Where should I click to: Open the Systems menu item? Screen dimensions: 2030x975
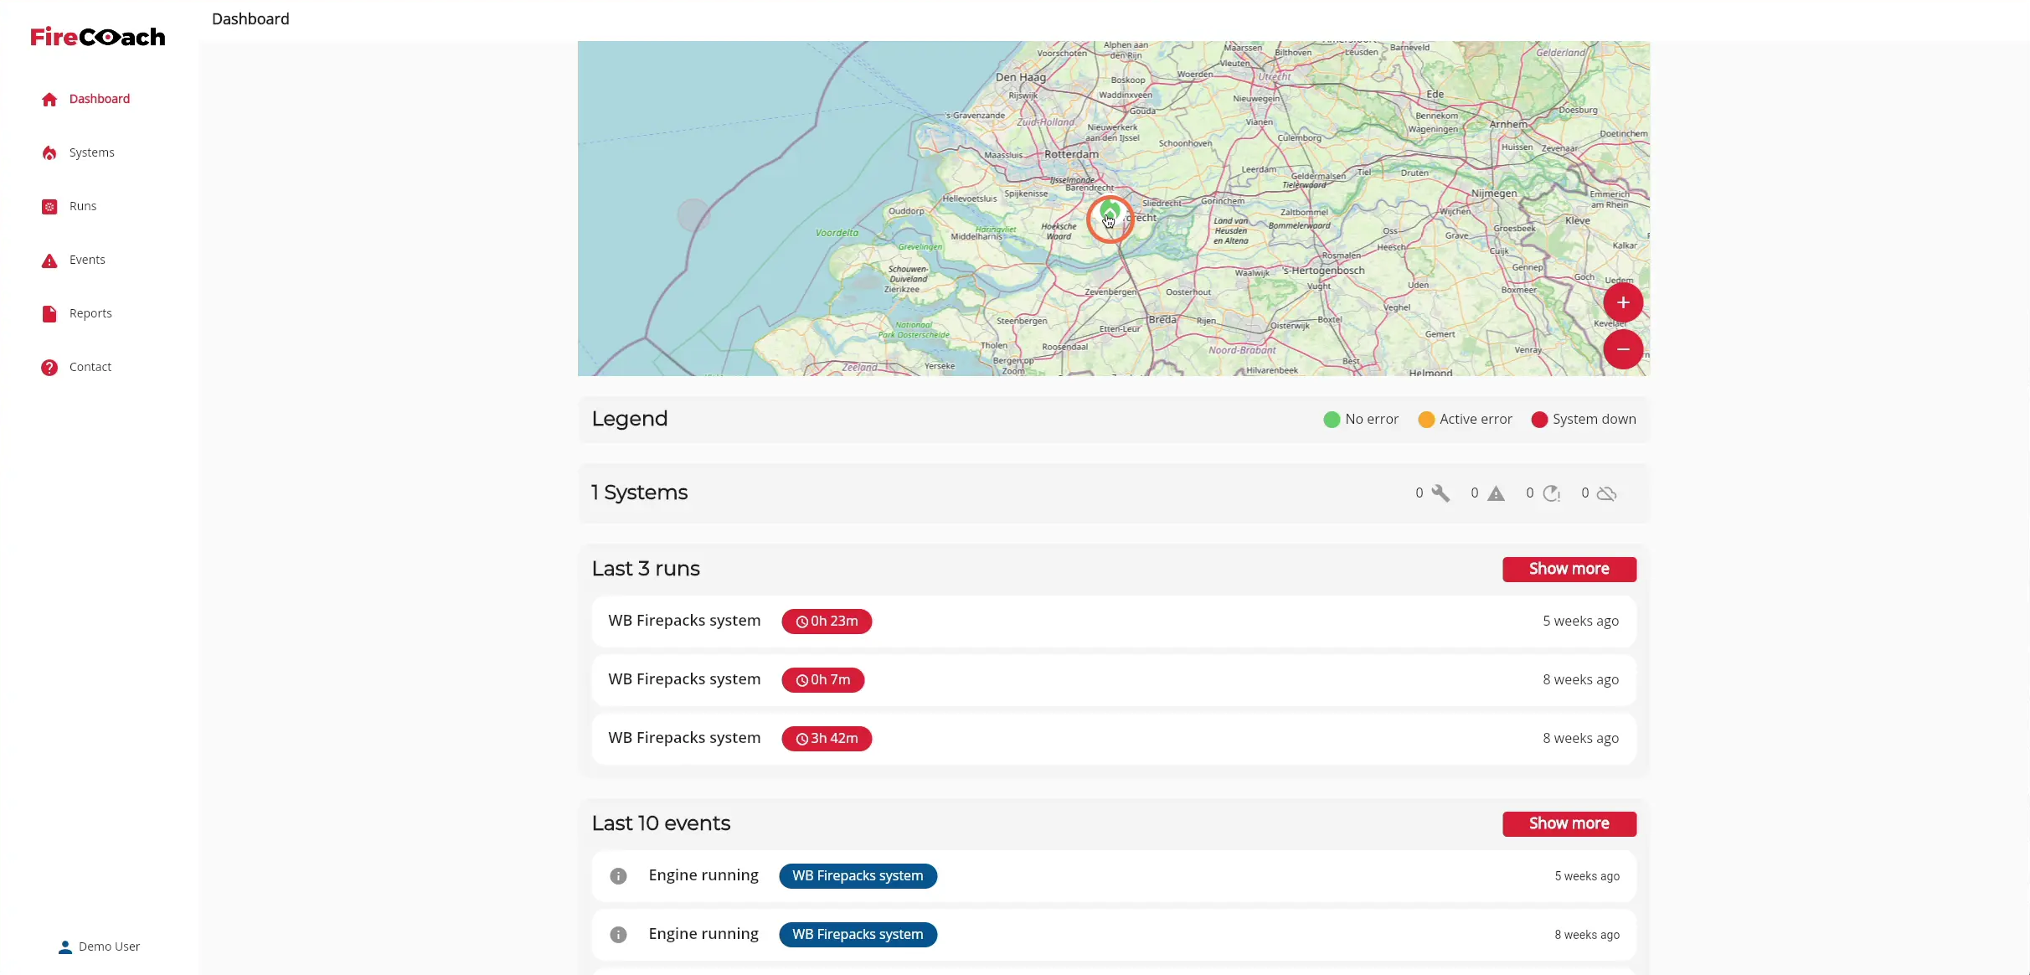pos(92,152)
